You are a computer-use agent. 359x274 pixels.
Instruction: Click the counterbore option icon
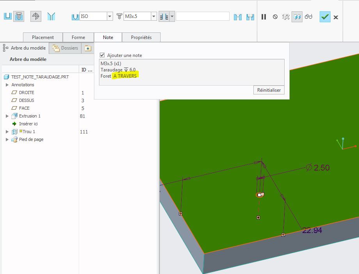(250, 17)
